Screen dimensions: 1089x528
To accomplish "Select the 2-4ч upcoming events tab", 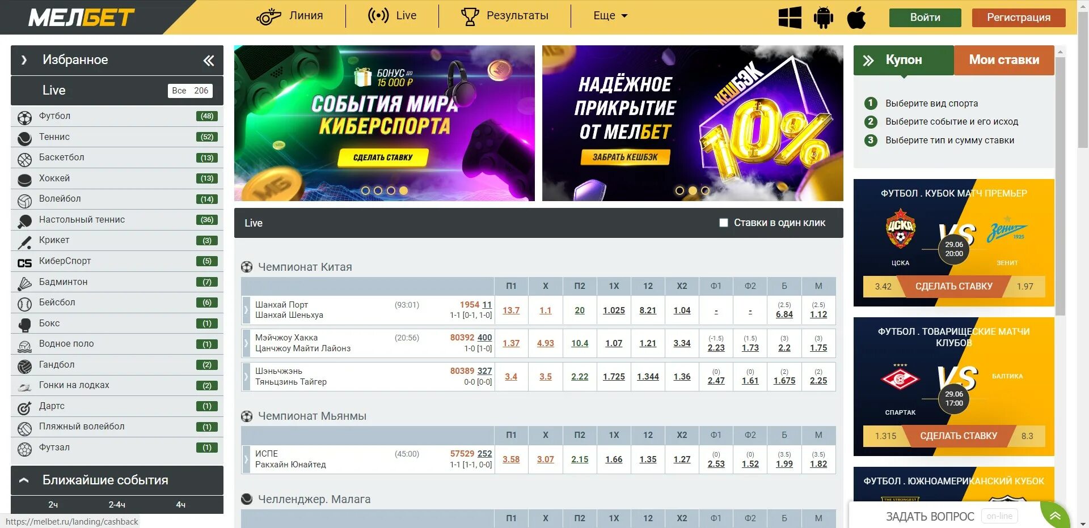I will click(117, 504).
